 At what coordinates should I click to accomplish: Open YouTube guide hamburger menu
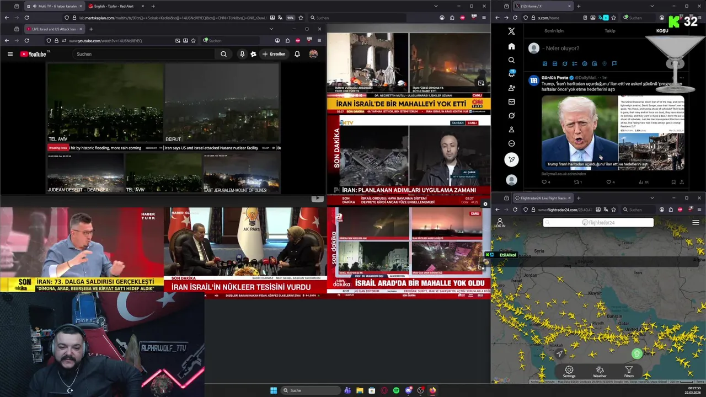point(10,54)
